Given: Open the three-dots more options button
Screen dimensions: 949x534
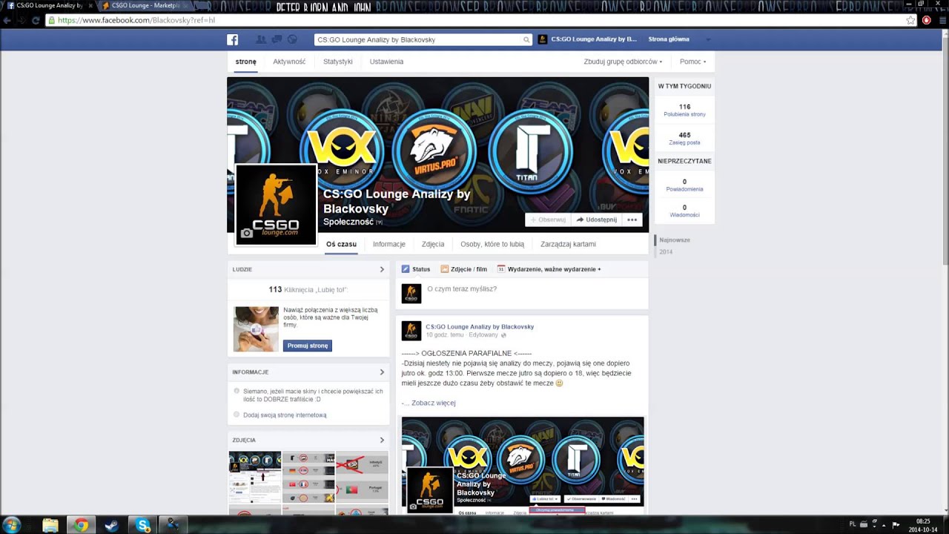Looking at the screenshot, I should 632,220.
